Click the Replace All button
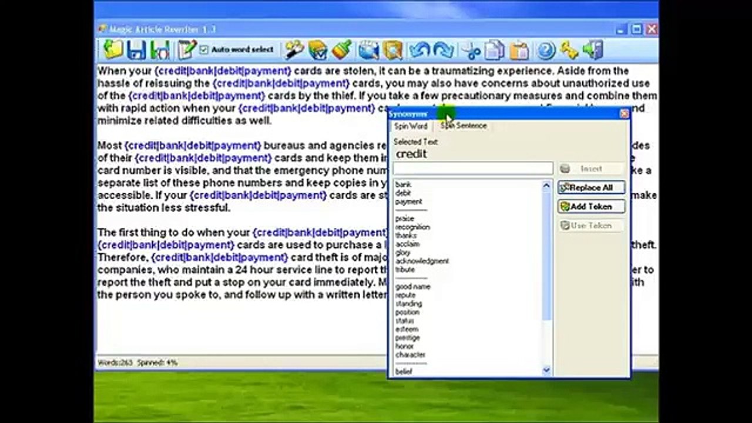This screenshot has height=423, width=752. click(x=591, y=187)
